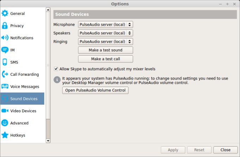The width and height of the screenshot is (240, 157).
Task: Open the Call Forwarding handset icon
Action: pyautogui.click(x=5, y=74)
